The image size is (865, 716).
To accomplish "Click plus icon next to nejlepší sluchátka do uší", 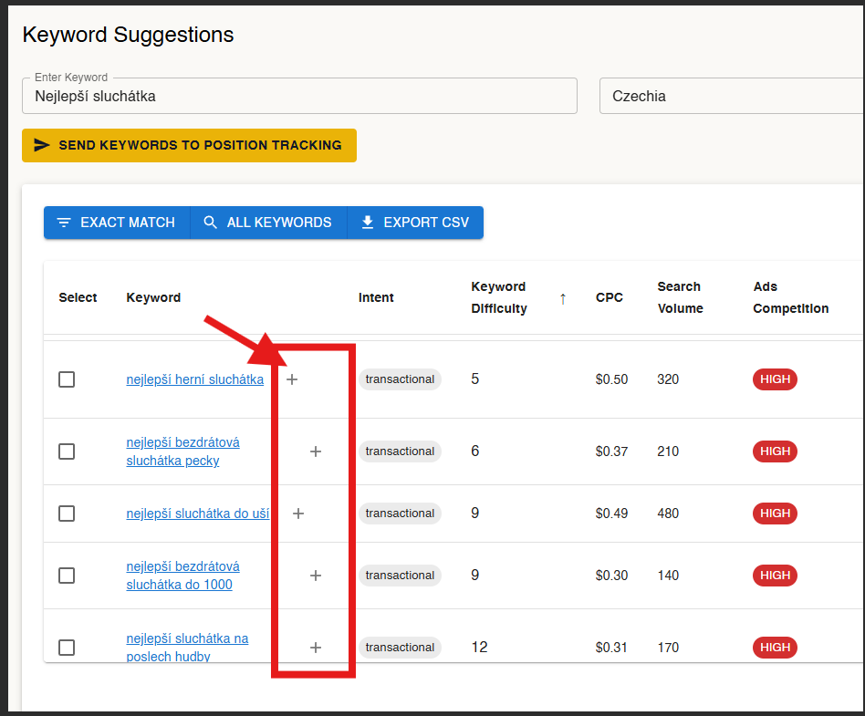I will click(297, 514).
